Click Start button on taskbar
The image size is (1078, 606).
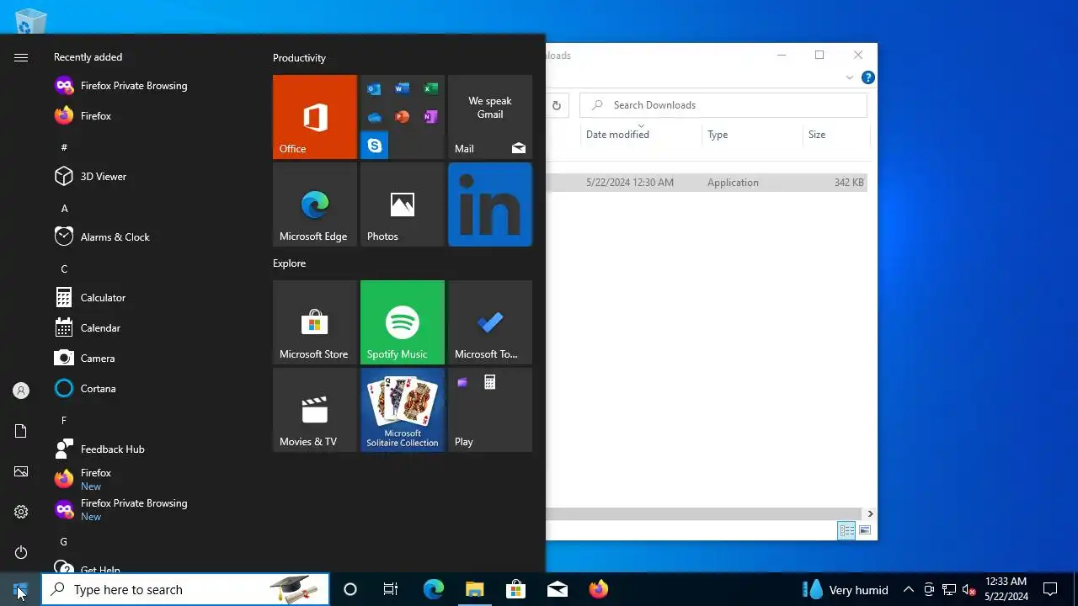point(20,589)
